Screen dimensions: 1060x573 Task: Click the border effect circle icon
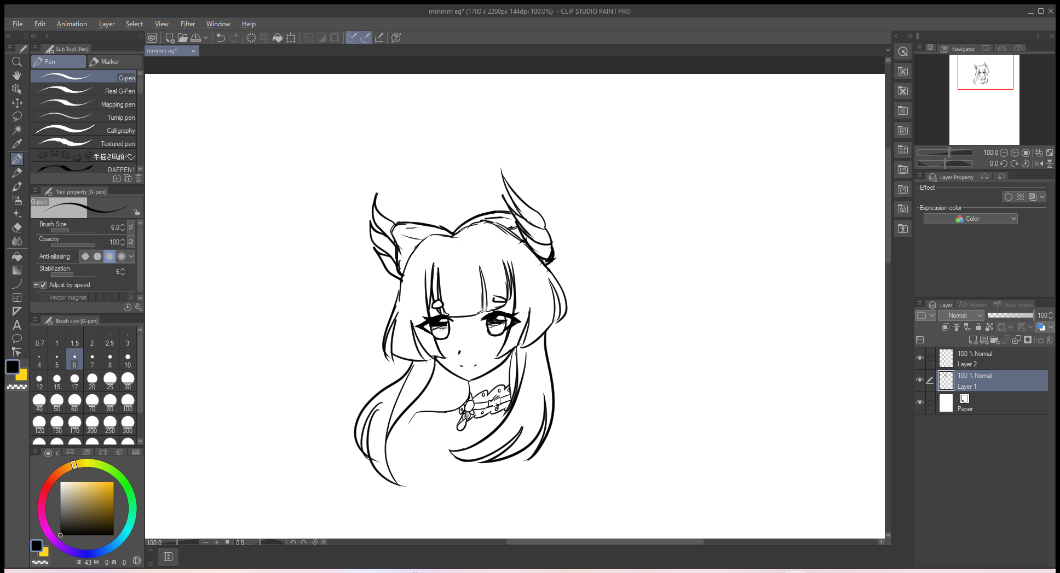coord(1009,197)
